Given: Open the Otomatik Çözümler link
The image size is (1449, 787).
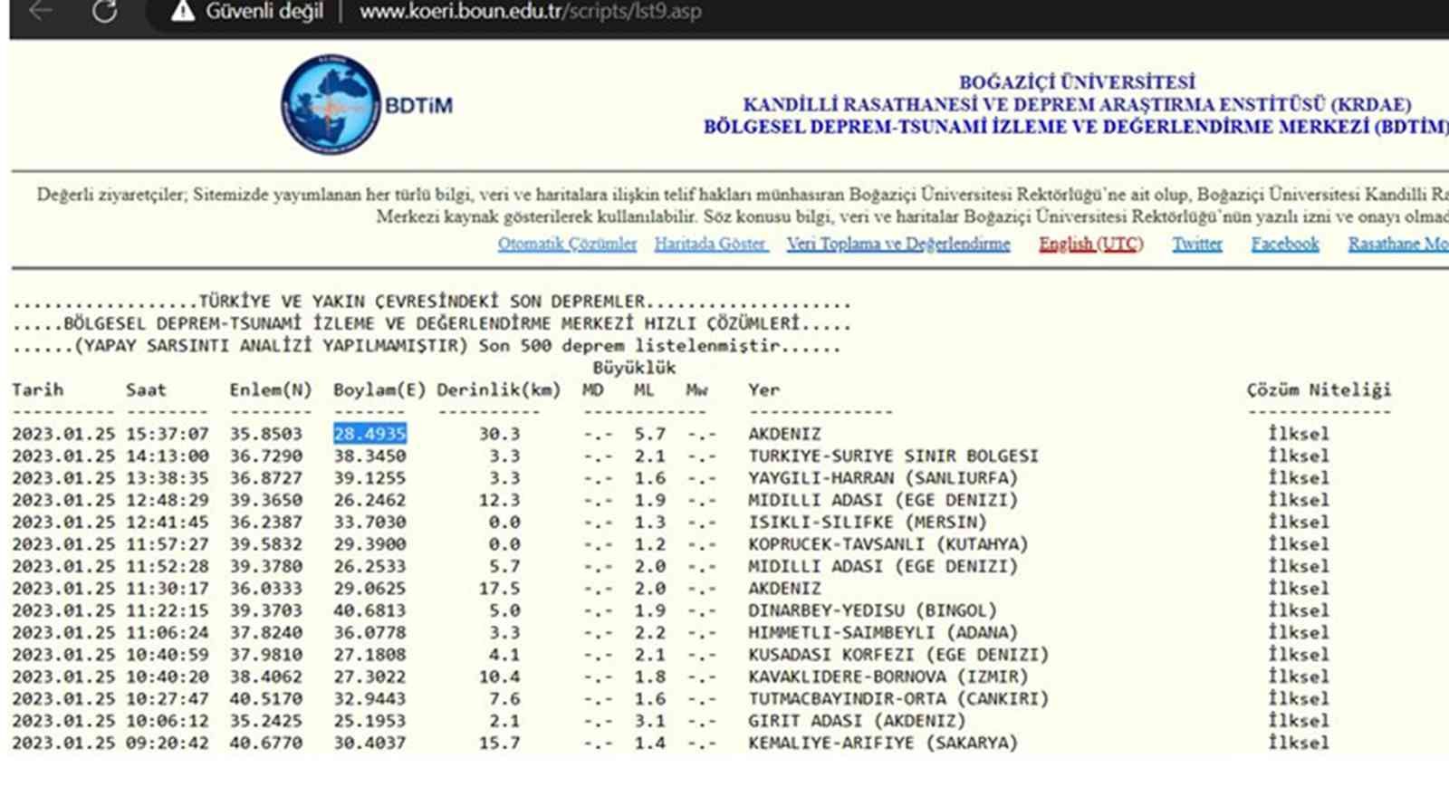Looking at the screenshot, I should (x=567, y=244).
